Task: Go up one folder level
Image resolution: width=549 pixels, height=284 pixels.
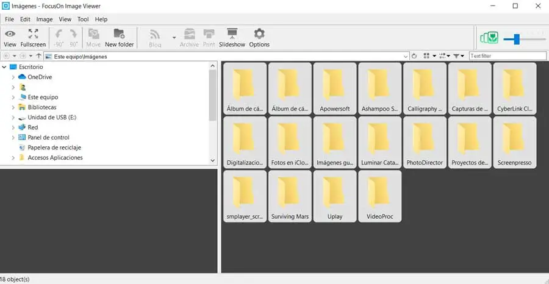Action: pyautogui.click(x=39, y=56)
